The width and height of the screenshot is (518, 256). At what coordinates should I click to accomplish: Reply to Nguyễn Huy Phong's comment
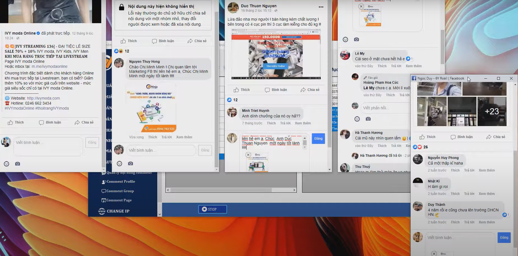(x=469, y=170)
